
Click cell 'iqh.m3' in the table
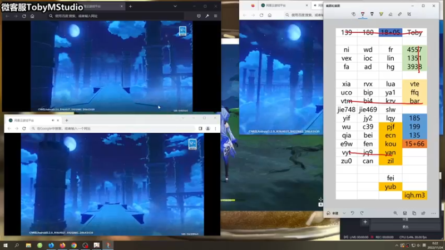tap(414, 196)
